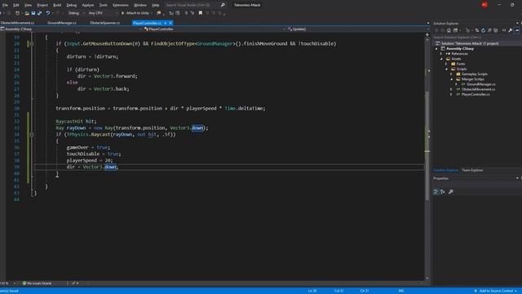Click the Refresh icon in Solution Explorer

pos(483,30)
